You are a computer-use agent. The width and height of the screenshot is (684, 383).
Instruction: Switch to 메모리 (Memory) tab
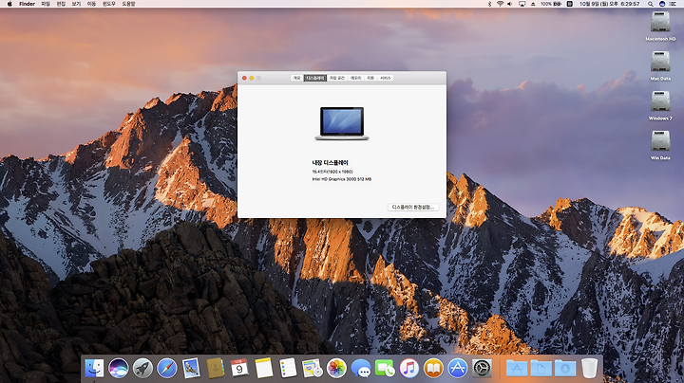[x=356, y=78]
